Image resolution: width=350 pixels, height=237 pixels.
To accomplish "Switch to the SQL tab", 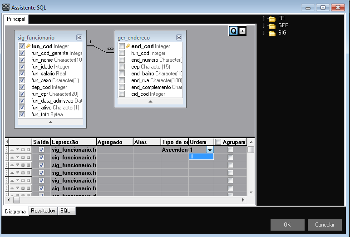I will (x=65, y=211).
